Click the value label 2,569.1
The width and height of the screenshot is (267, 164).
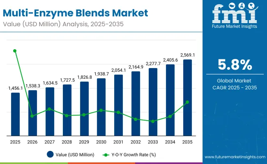click(x=188, y=55)
